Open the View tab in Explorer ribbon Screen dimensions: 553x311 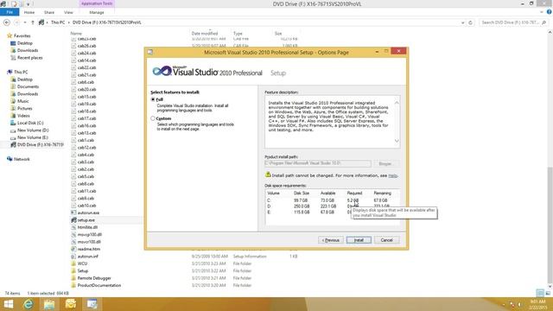[x=68, y=12]
